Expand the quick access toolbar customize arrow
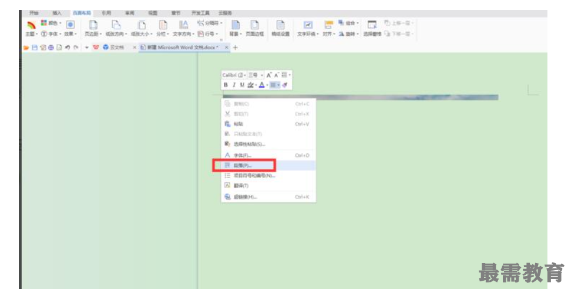Screen dimensions: 568x296 (x=87, y=48)
